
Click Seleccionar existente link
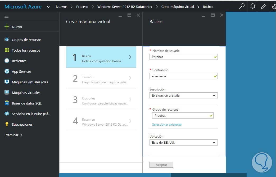(x=167, y=125)
